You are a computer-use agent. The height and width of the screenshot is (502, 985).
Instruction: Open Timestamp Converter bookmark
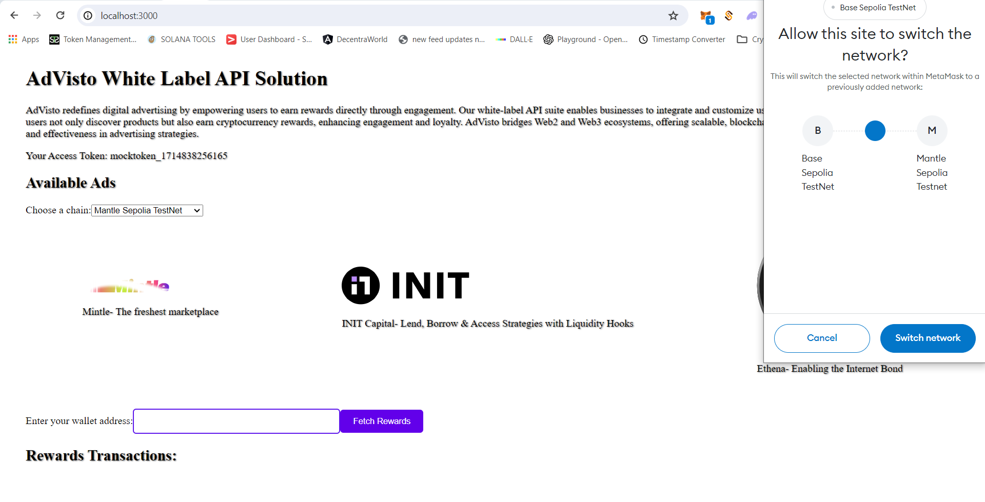(x=682, y=39)
